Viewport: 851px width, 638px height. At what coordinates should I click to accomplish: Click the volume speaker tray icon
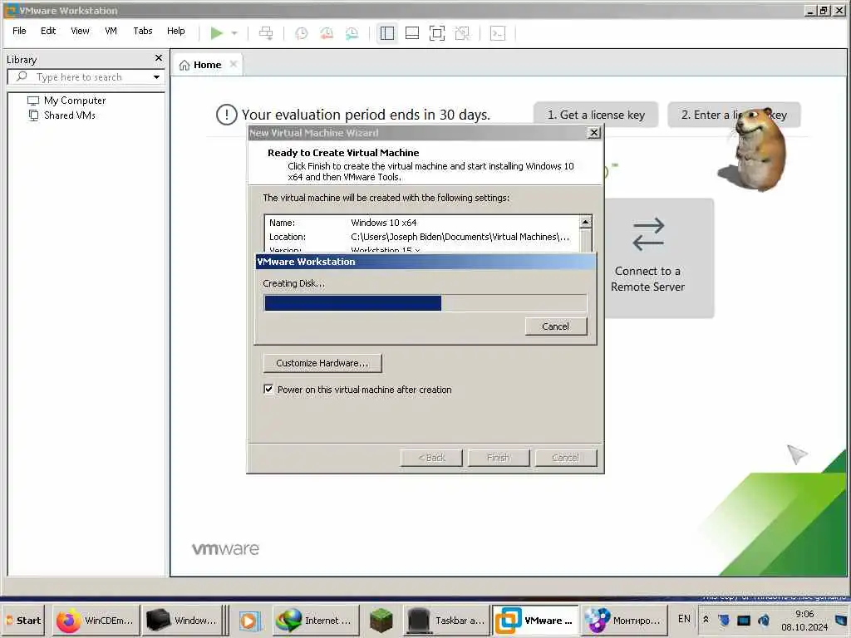765,620
